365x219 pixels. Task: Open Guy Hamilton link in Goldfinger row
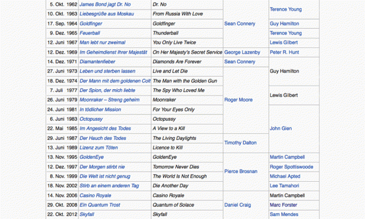tap(284, 24)
